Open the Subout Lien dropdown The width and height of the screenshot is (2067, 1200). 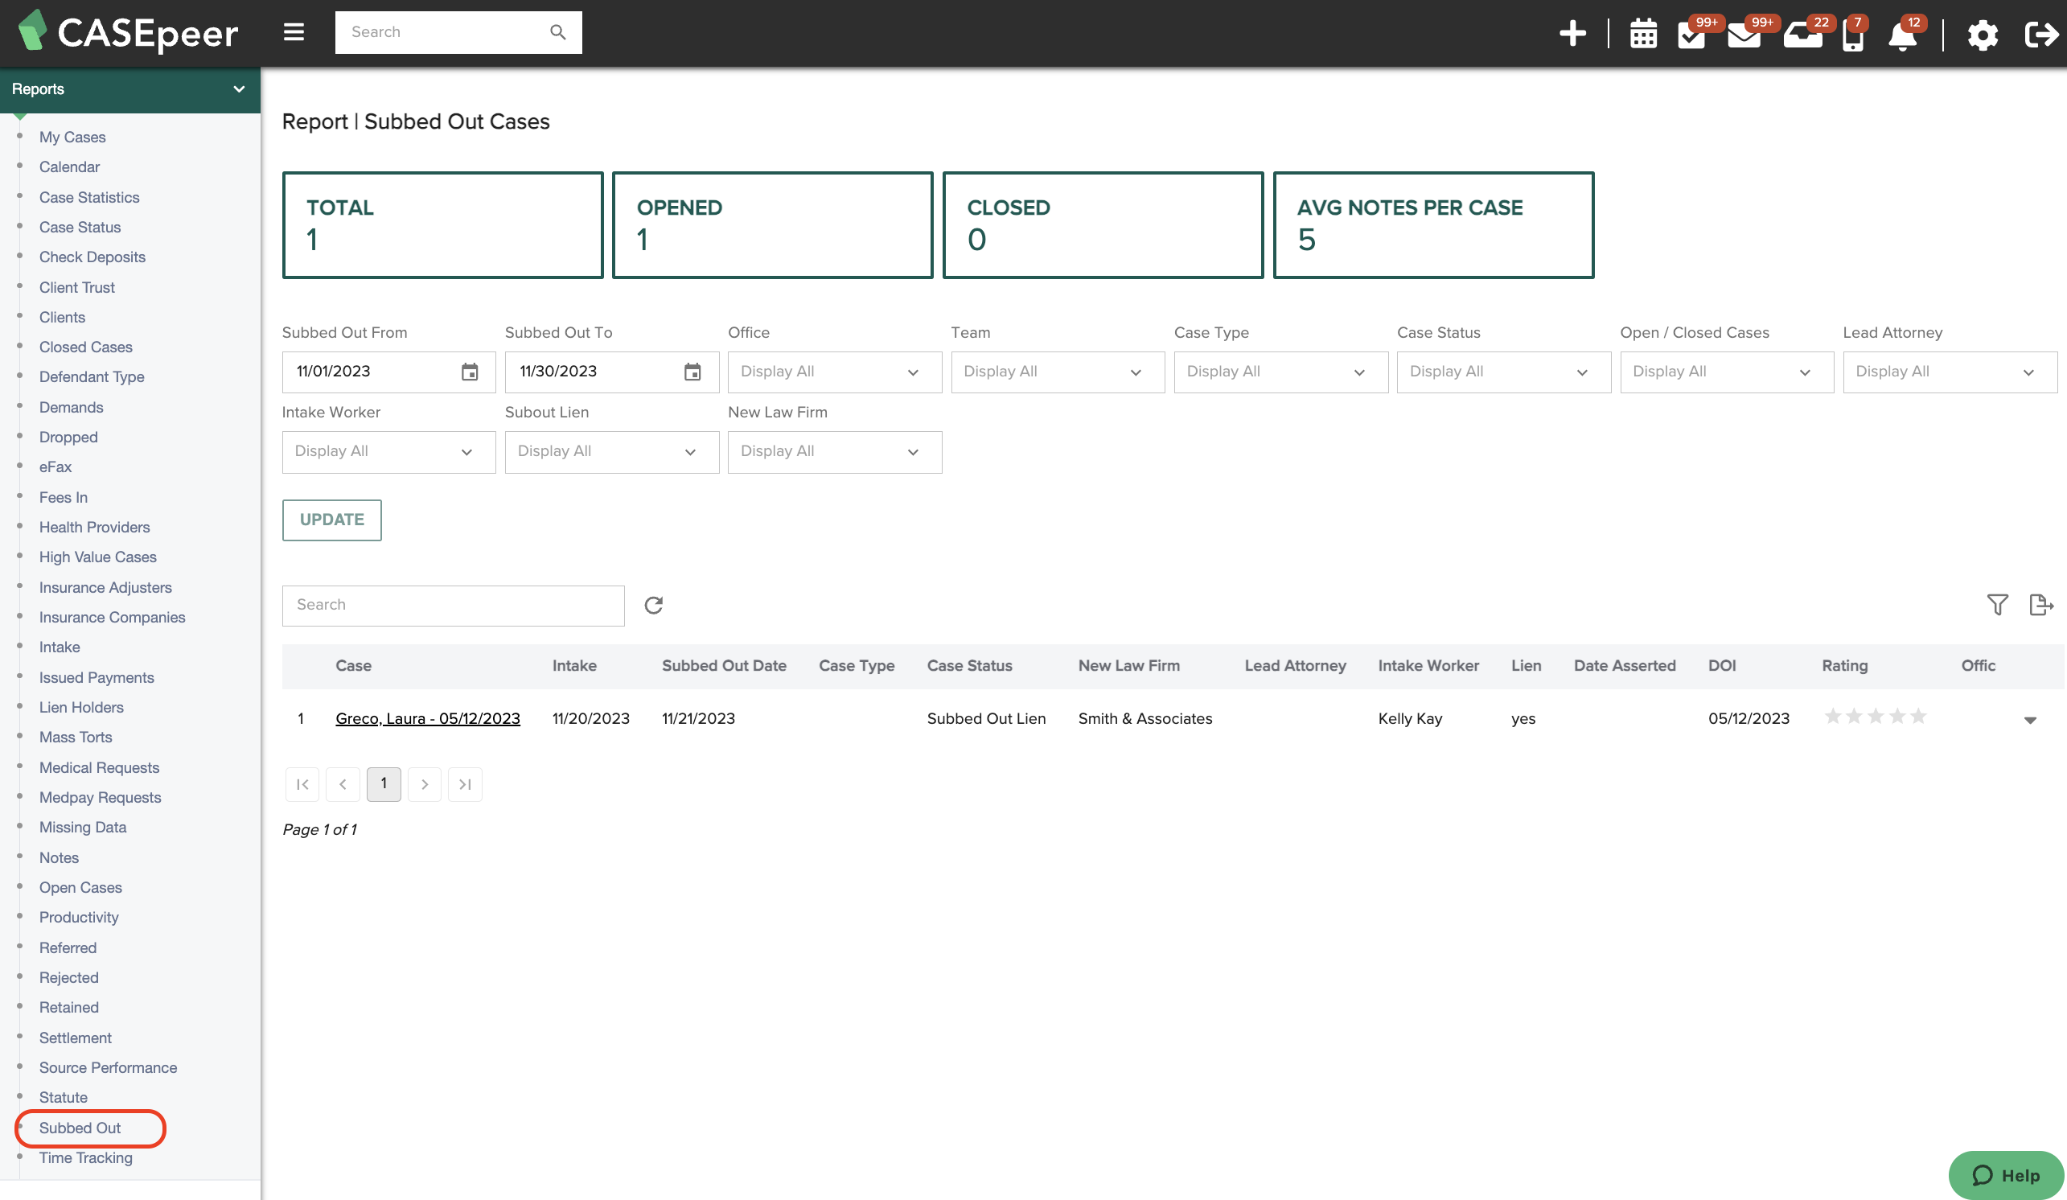click(x=612, y=452)
